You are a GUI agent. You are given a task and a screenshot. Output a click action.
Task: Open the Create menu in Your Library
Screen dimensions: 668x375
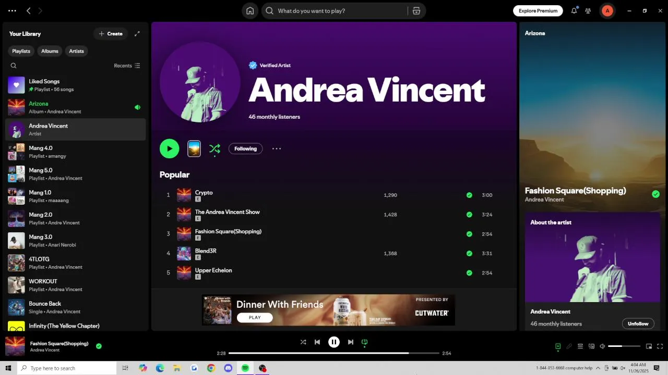click(110, 34)
